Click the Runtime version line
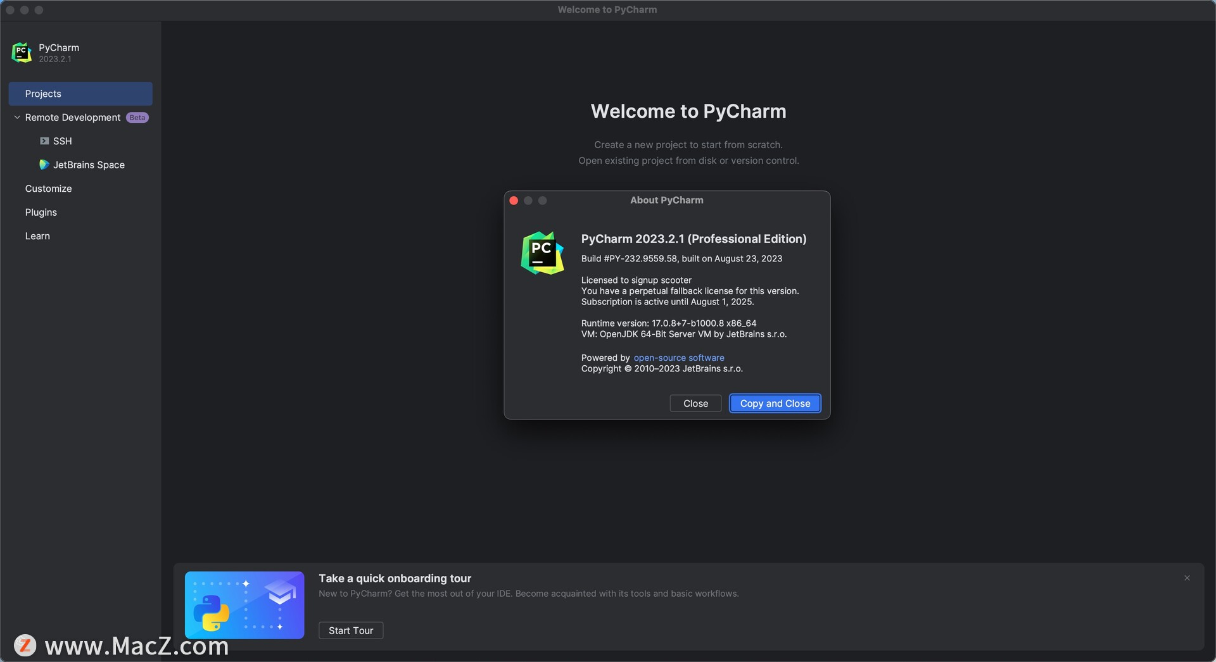Viewport: 1216px width, 662px height. click(x=669, y=323)
